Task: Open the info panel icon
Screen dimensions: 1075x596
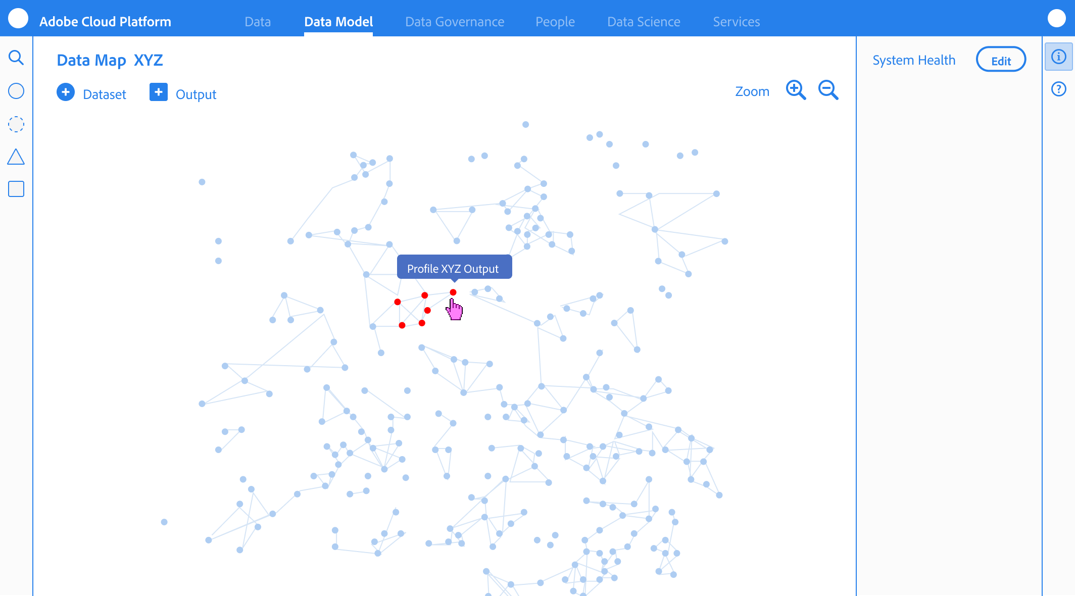Action: point(1058,57)
